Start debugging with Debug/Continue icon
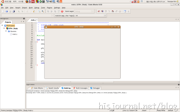 pyautogui.click(x=99, y=11)
